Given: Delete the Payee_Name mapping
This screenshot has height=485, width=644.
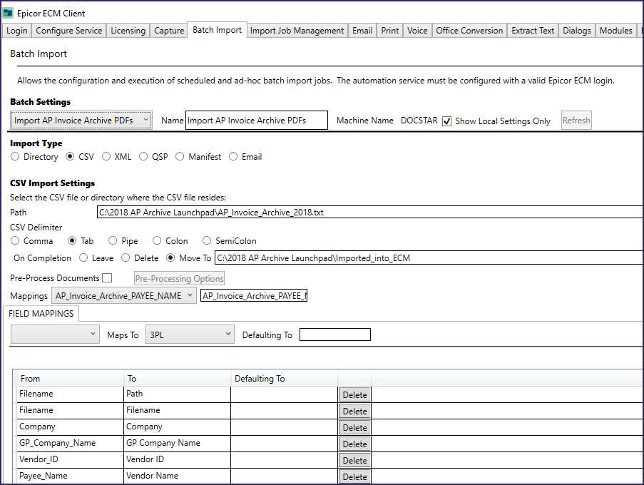Looking at the screenshot, I should click(x=355, y=477).
